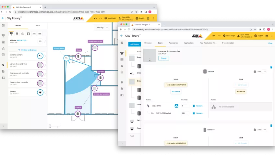This screenshot has width=275, height=155.
Task: Open the Accessories tab
Action: point(173,43)
